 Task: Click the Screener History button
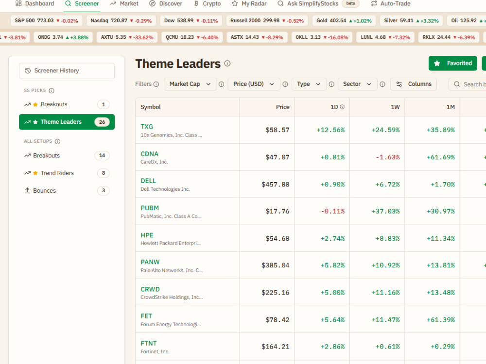pos(67,71)
